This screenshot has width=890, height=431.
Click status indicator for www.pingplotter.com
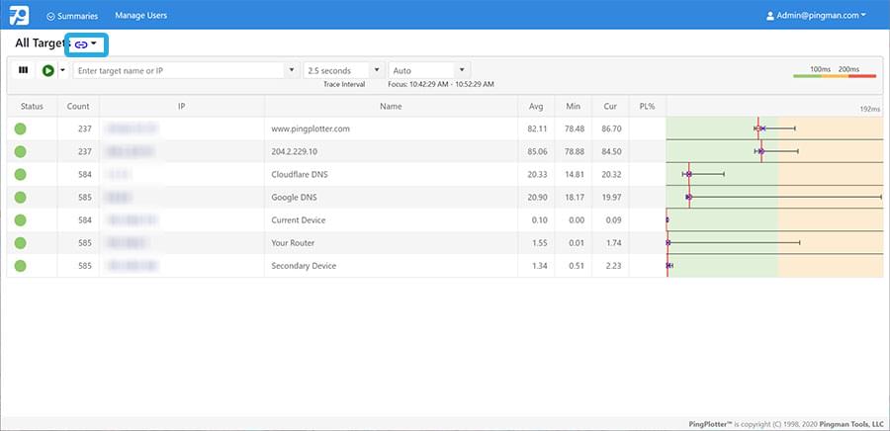(21, 129)
